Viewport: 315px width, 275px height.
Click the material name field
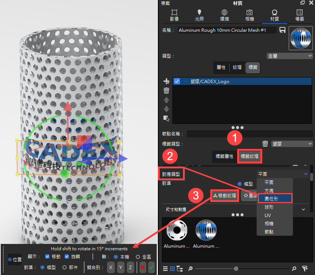[x=227, y=30]
